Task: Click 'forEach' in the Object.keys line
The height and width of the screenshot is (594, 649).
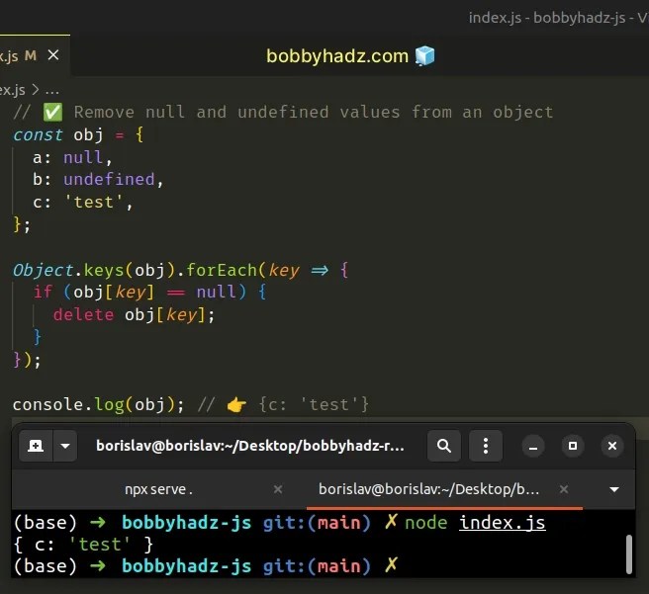Action: point(222,270)
